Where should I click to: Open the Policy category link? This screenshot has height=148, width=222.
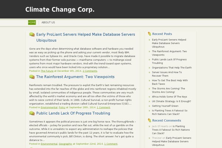[x=62, y=108]
